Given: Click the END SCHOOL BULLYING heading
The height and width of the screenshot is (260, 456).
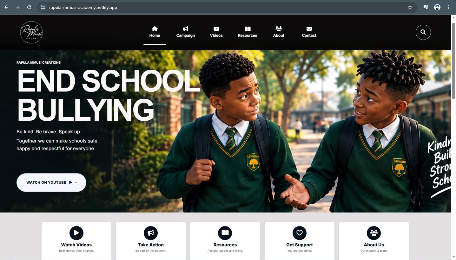Looking at the screenshot, I should click(108, 95).
